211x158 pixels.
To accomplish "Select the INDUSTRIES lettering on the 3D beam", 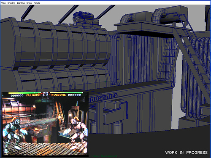I will click(103, 97).
